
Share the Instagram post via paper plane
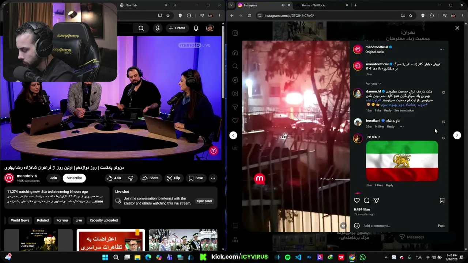376,200
